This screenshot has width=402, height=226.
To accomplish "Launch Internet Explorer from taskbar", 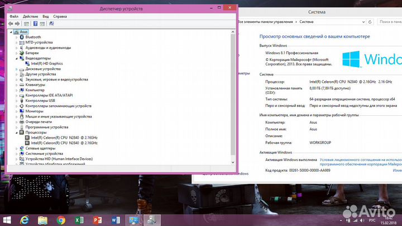I will point(25,220).
